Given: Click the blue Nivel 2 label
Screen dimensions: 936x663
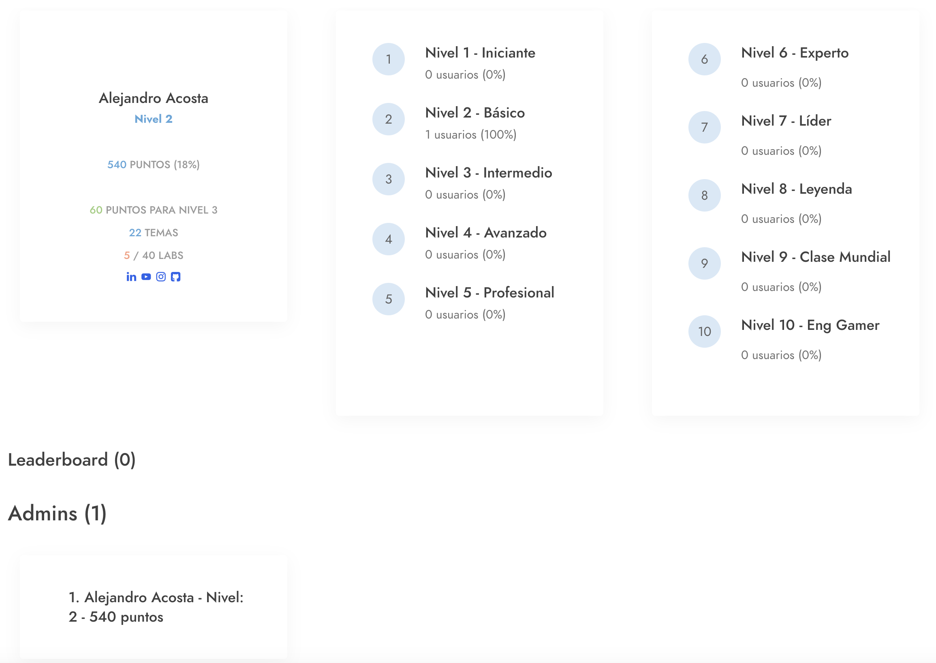Looking at the screenshot, I should click(154, 119).
